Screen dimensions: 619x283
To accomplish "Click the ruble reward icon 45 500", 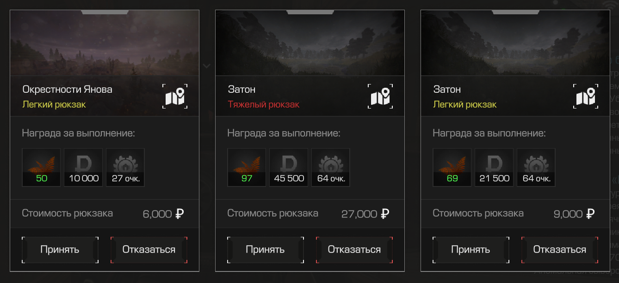I will (x=289, y=168).
